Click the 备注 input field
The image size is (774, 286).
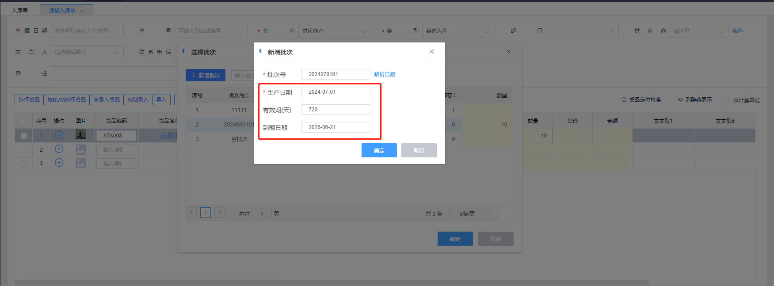click(114, 73)
